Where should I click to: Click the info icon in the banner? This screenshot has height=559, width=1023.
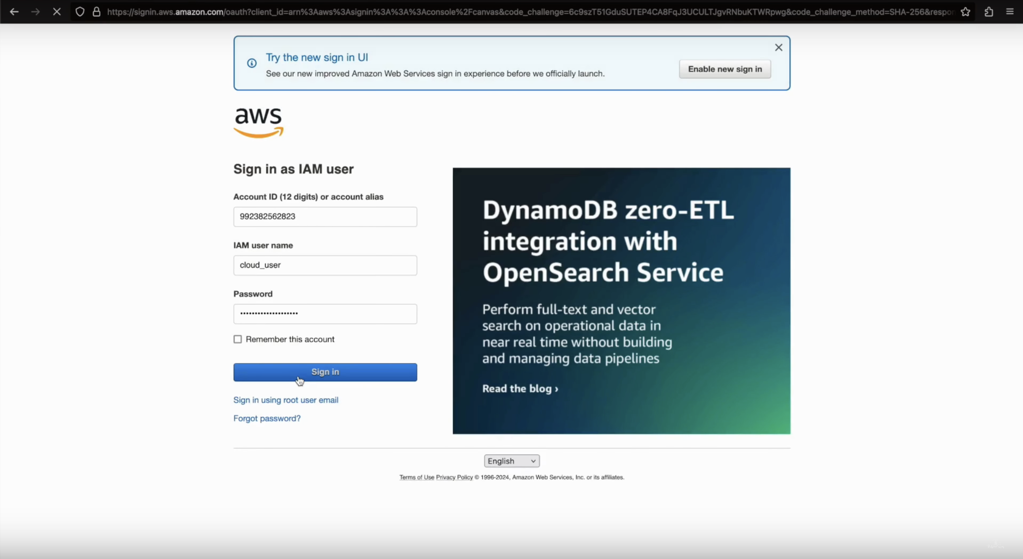pyautogui.click(x=252, y=63)
